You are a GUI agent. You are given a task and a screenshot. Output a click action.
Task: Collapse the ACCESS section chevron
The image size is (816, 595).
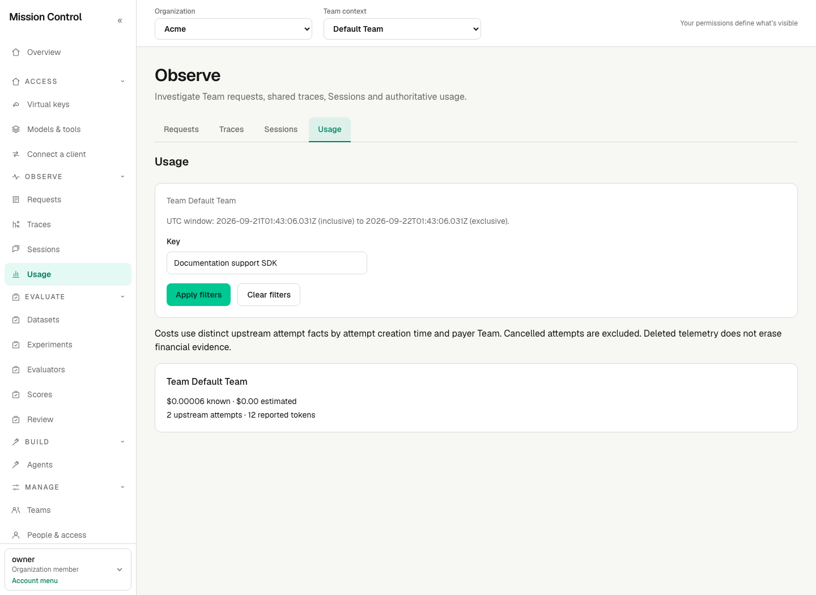[122, 82]
